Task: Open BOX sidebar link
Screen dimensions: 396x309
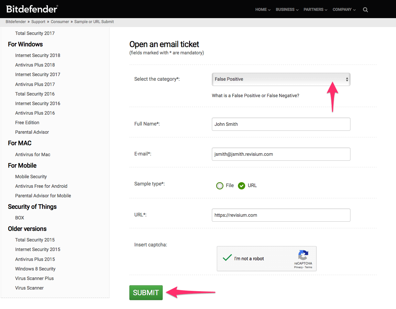Action: (x=19, y=218)
